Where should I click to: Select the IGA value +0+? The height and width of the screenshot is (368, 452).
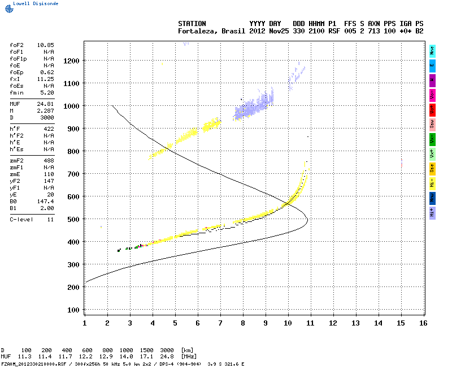click(405, 31)
